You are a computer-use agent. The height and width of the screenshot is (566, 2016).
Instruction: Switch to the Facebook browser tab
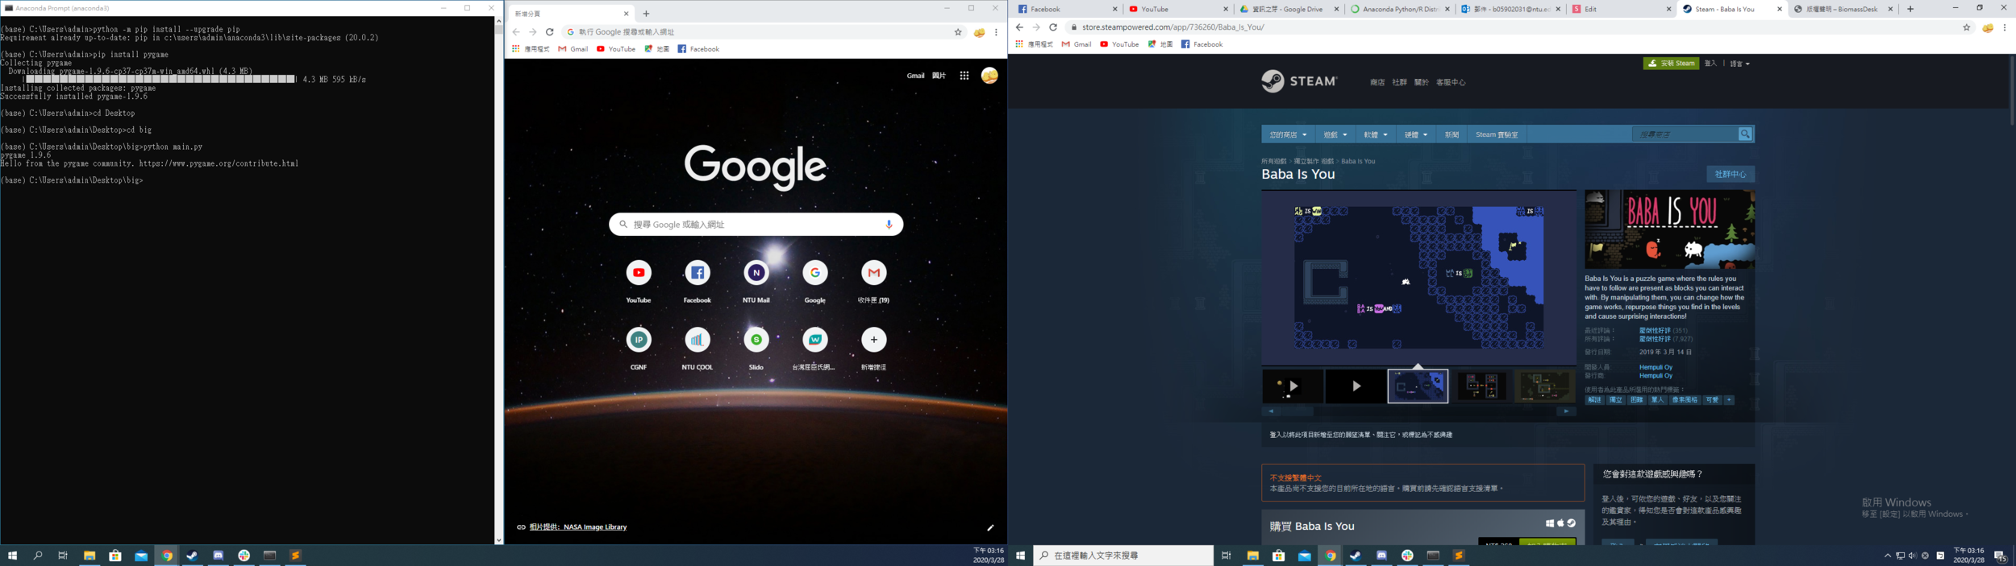[1067, 9]
